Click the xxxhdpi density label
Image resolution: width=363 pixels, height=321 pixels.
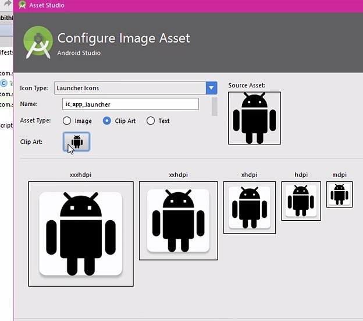pos(80,175)
